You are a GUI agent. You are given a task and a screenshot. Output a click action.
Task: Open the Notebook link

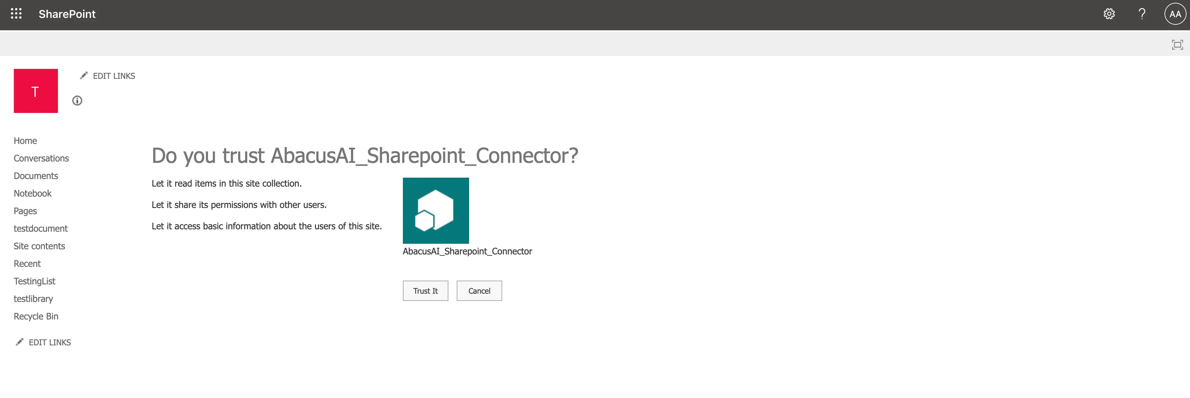coord(32,193)
